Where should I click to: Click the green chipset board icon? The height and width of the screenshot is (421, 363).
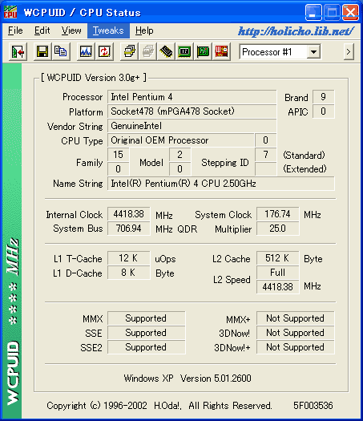[x=184, y=51]
